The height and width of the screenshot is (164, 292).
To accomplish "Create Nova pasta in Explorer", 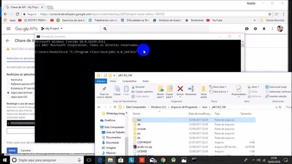I will 203,92.
